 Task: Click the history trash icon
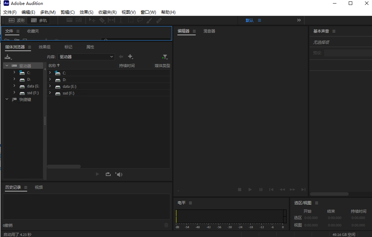pyautogui.click(x=166, y=225)
